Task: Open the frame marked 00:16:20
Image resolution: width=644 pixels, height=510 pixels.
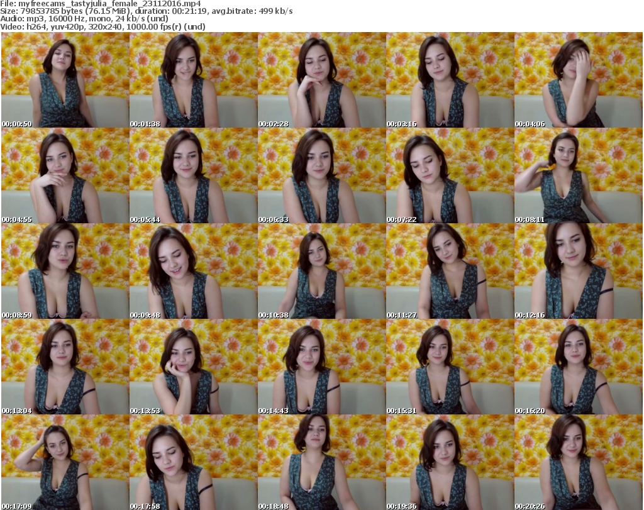Action: pyautogui.click(x=579, y=367)
